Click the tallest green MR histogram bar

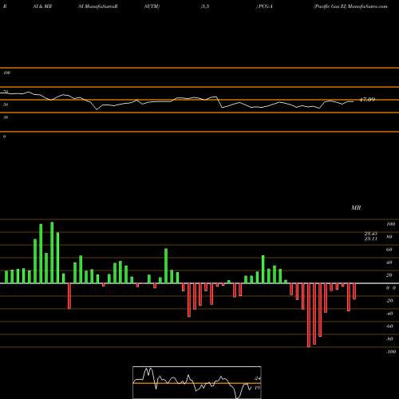(x=52, y=252)
